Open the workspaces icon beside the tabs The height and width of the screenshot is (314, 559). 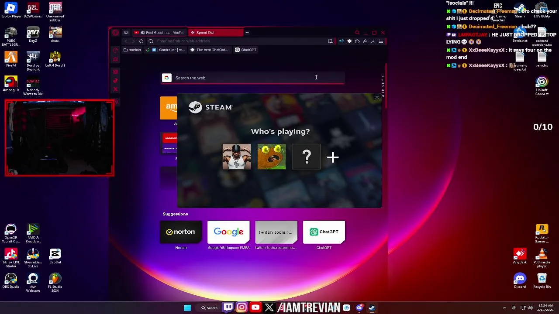[x=126, y=32]
